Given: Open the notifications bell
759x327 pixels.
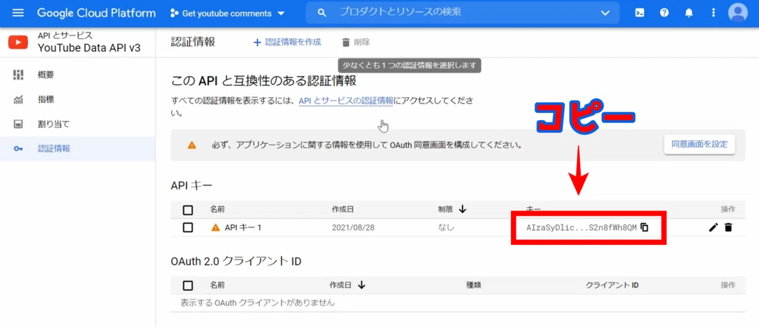Looking at the screenshot, I should pyautogui.click(x=689, y=13).
